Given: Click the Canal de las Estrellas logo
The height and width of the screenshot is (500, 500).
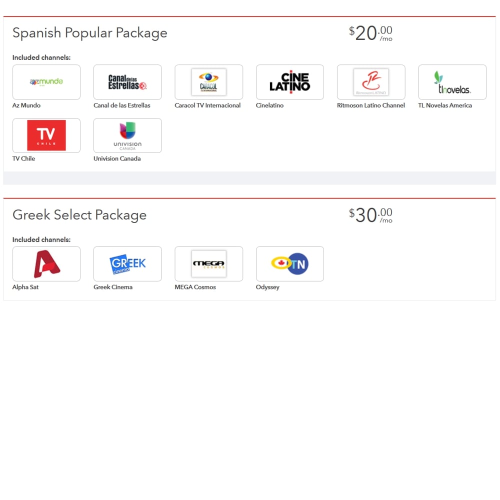Looking at the screenshot, I should (127, 82).
